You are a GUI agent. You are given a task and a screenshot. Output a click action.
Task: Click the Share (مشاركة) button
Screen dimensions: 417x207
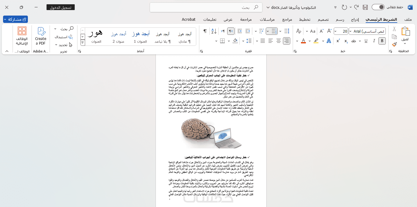[15, 19]
